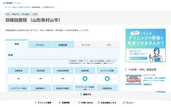
Task: Click the 内科 specialty tag
Action: [x=8, y=14]
